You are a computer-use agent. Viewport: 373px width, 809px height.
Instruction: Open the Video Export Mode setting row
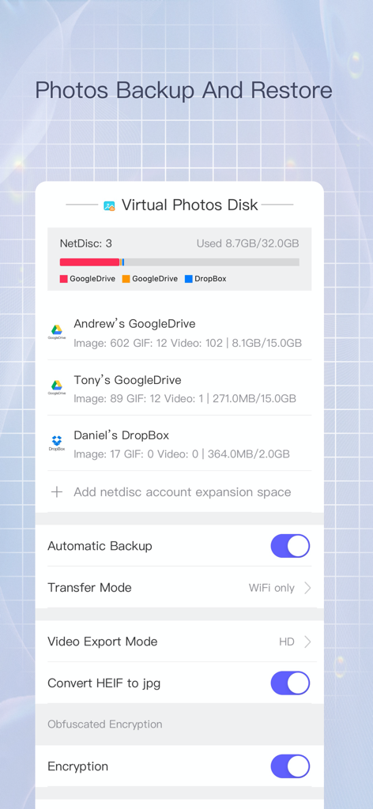[x=179, y=642]
